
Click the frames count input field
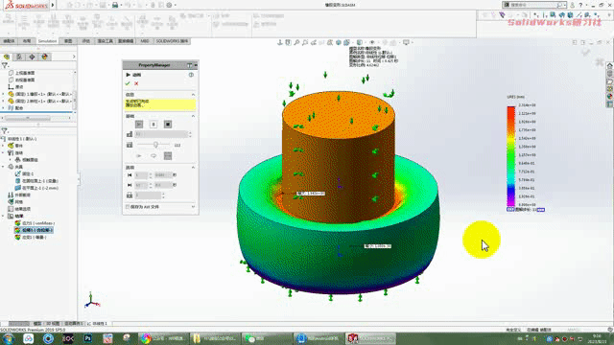[161, 134]
